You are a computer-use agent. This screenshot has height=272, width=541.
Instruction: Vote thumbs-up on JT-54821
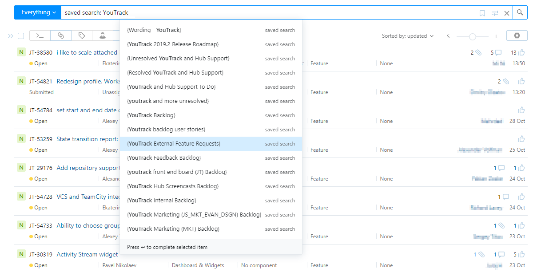[521, 81]
